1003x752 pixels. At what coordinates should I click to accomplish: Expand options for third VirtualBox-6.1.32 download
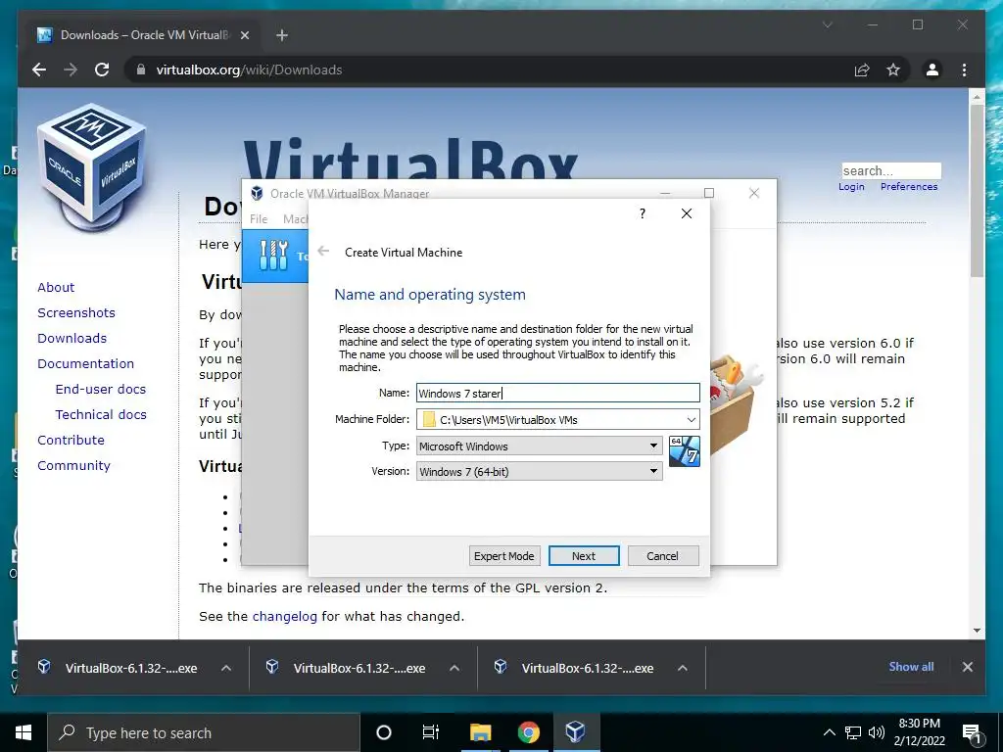[683, 668]
